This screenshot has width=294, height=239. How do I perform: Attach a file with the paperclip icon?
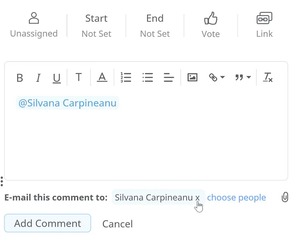(x=285, y=197)
